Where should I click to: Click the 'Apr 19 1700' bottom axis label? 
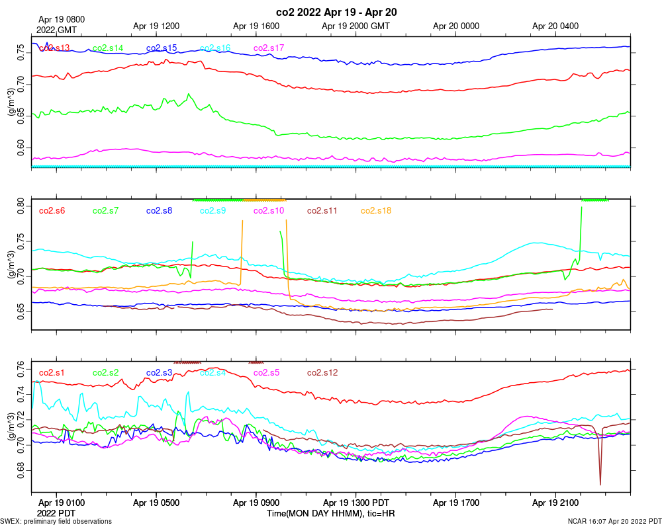(456, 503)
